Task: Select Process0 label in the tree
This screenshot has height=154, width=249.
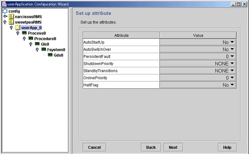Action: 37,33
